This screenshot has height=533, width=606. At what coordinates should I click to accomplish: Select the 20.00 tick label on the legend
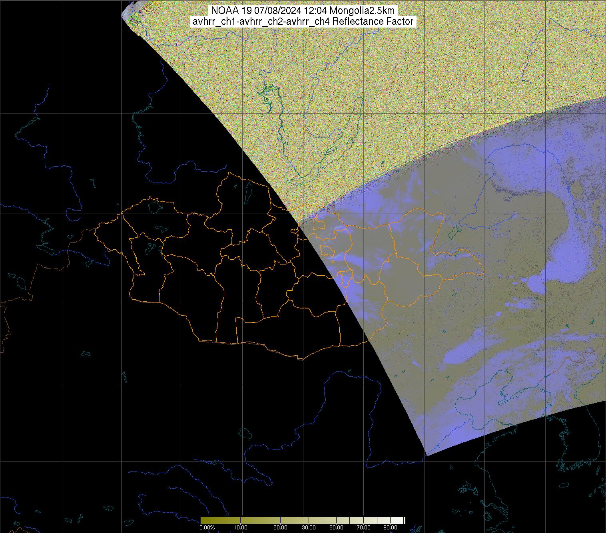coord(280,527)
